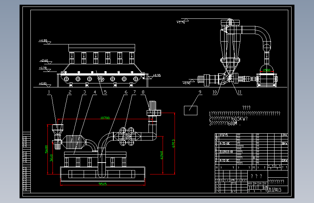Image resolution: width=314 pixels, height=203 pixels.
Task: Click the 1:25 scale cell in title block
Action: click(265, 188)
